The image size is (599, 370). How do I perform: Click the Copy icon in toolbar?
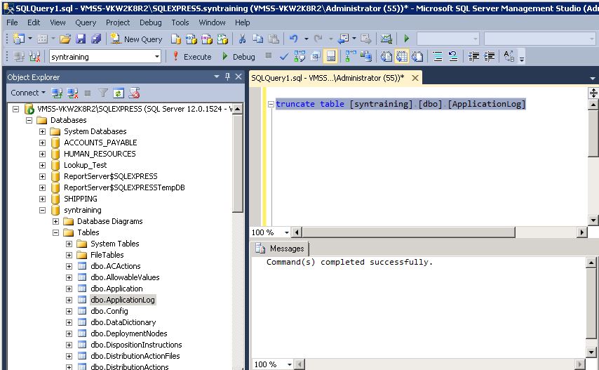pyautogui.click(x=258, y=39)
